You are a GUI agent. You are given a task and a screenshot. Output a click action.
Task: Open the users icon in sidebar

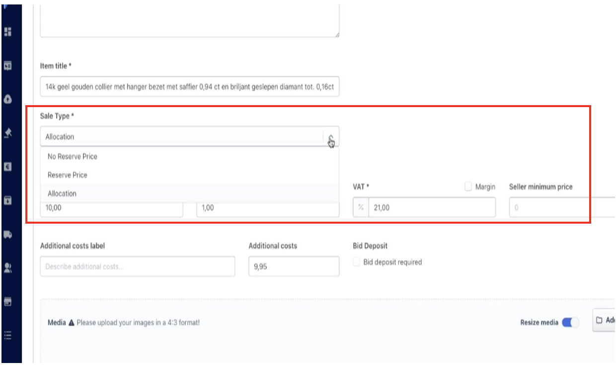(x=7, y=268)
